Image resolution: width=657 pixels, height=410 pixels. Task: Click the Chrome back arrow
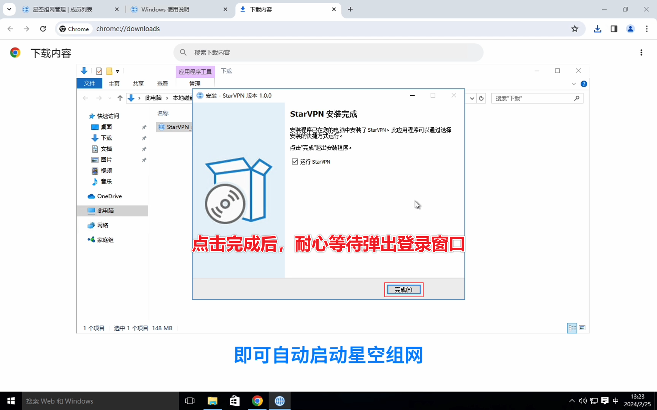click(x=10, y=29)
